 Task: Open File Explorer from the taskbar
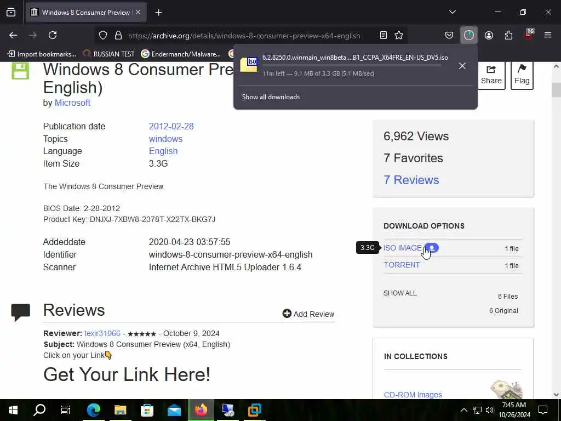click(x=120, y=410)
